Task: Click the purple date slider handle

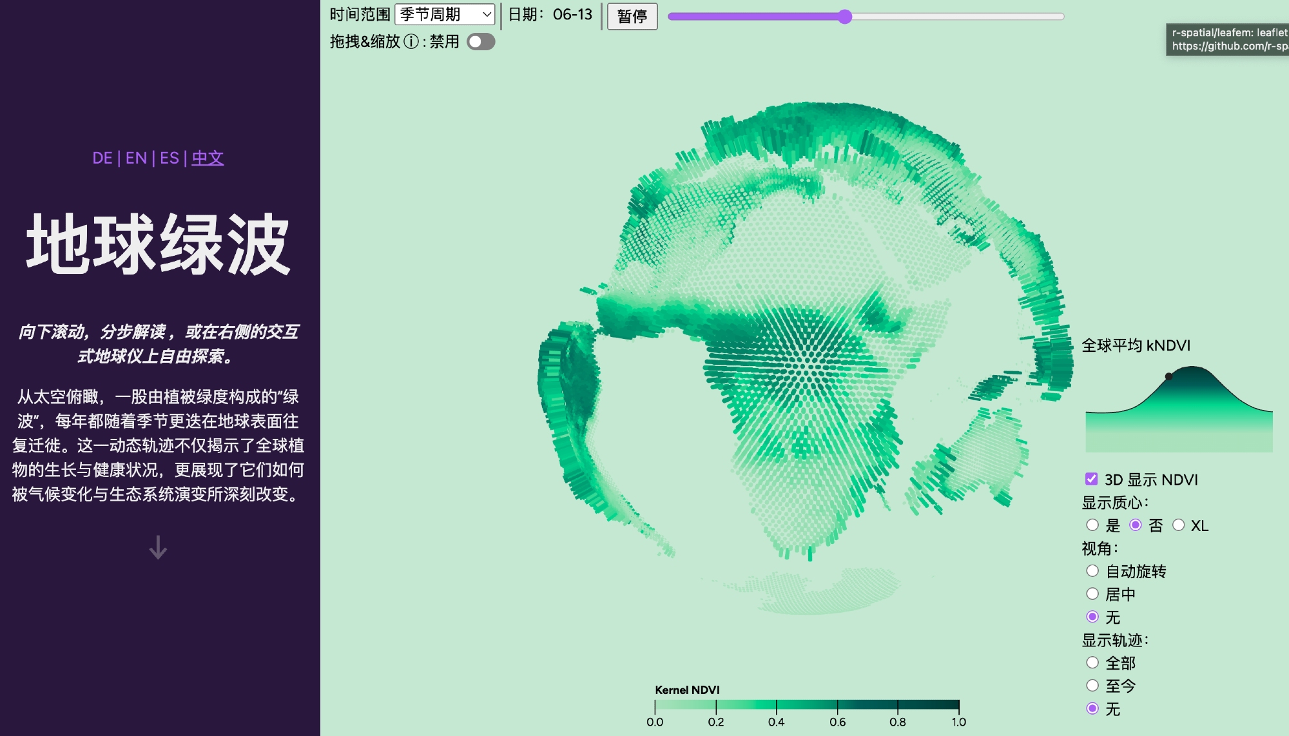Action: point(845,17)
